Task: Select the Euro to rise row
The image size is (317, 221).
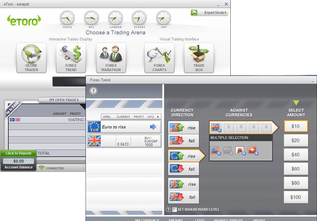Action: pyautogui.click(x=124, y=127)
